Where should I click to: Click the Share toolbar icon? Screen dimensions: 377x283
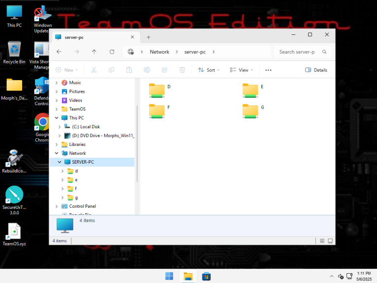[164, 70]
